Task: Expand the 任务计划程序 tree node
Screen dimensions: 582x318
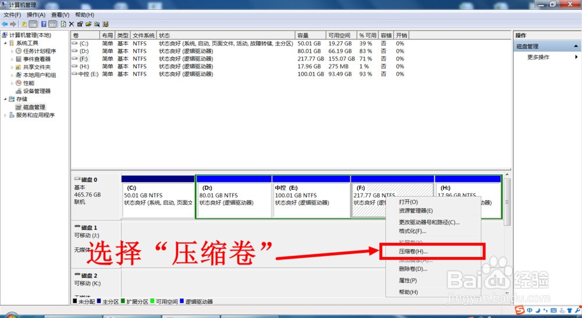Action: pyautogui.click(x=12, y=51)
